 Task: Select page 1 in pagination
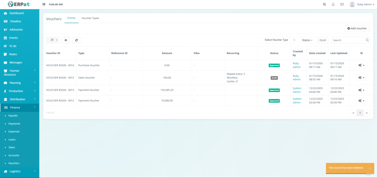(360, 113)
